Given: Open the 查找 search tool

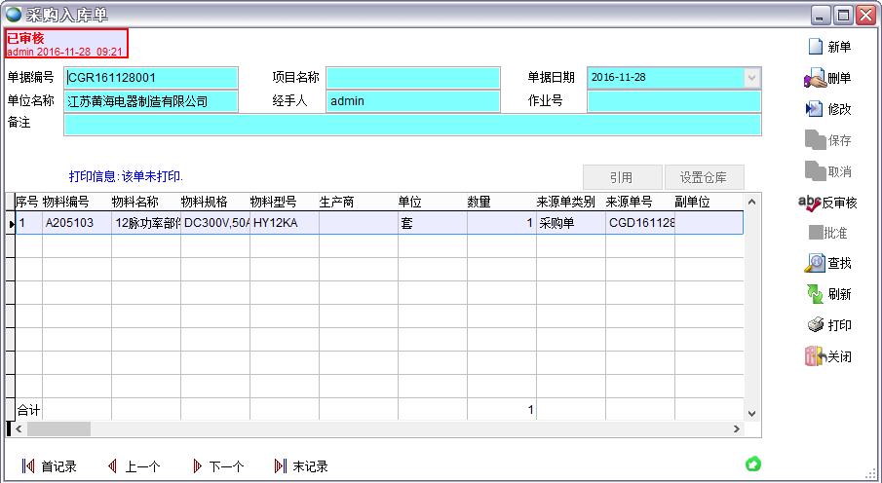Looking at the screenshot, I should click(815, 263).
